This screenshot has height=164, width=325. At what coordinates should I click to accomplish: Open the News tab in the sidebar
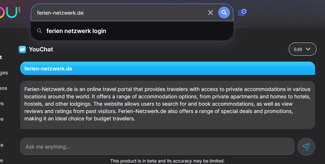(x=2, y=103)
